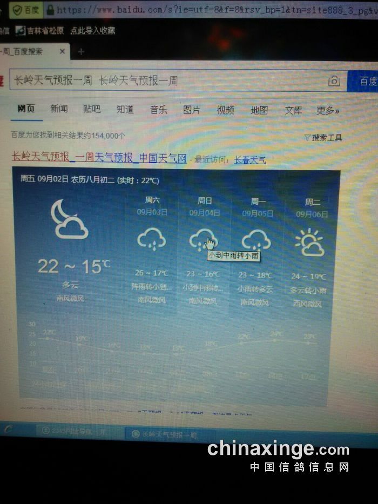
Task: Click Saturday's rain cloud weather icon
Action: [x=151, y=239]
